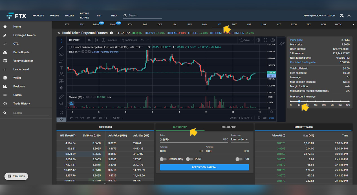Switch to BUY HT-PERP tab
Screen dimensions: 357x195
180,127
